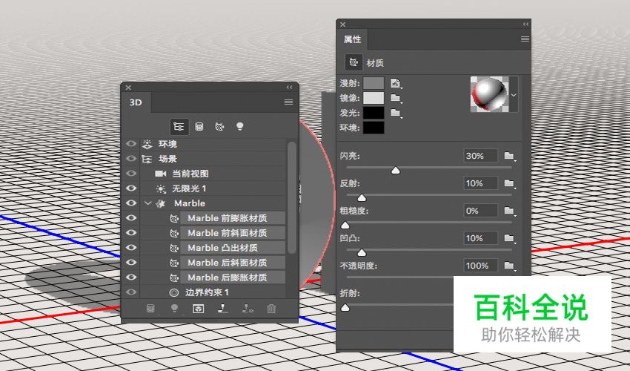Click the 凹凸 10% value field
The height and width of the screenshot is (371, 630).
point(480,238)
